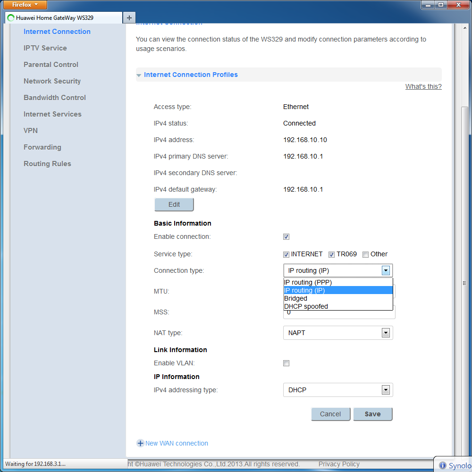This screenshot has height=472, width=472.
Task: Open a new Firefox tab with plus button
Action: [x=129, y=18]
